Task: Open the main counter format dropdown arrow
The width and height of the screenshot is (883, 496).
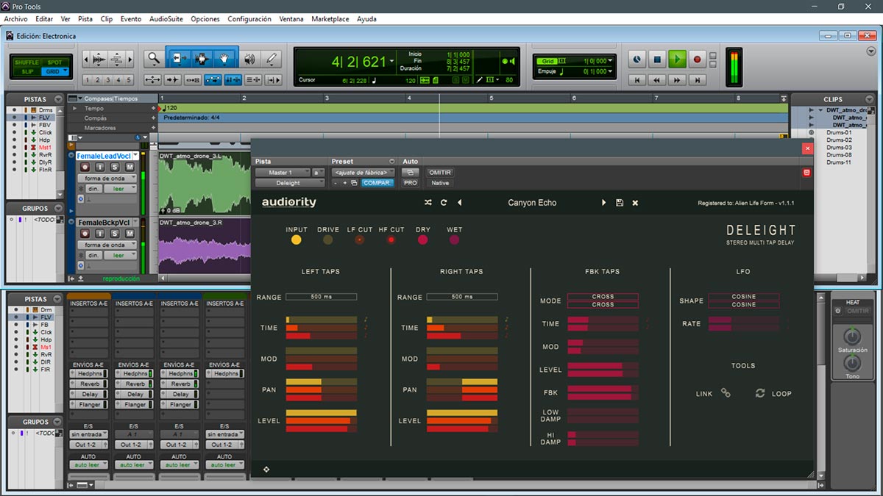Action: (x=392, y=62)
